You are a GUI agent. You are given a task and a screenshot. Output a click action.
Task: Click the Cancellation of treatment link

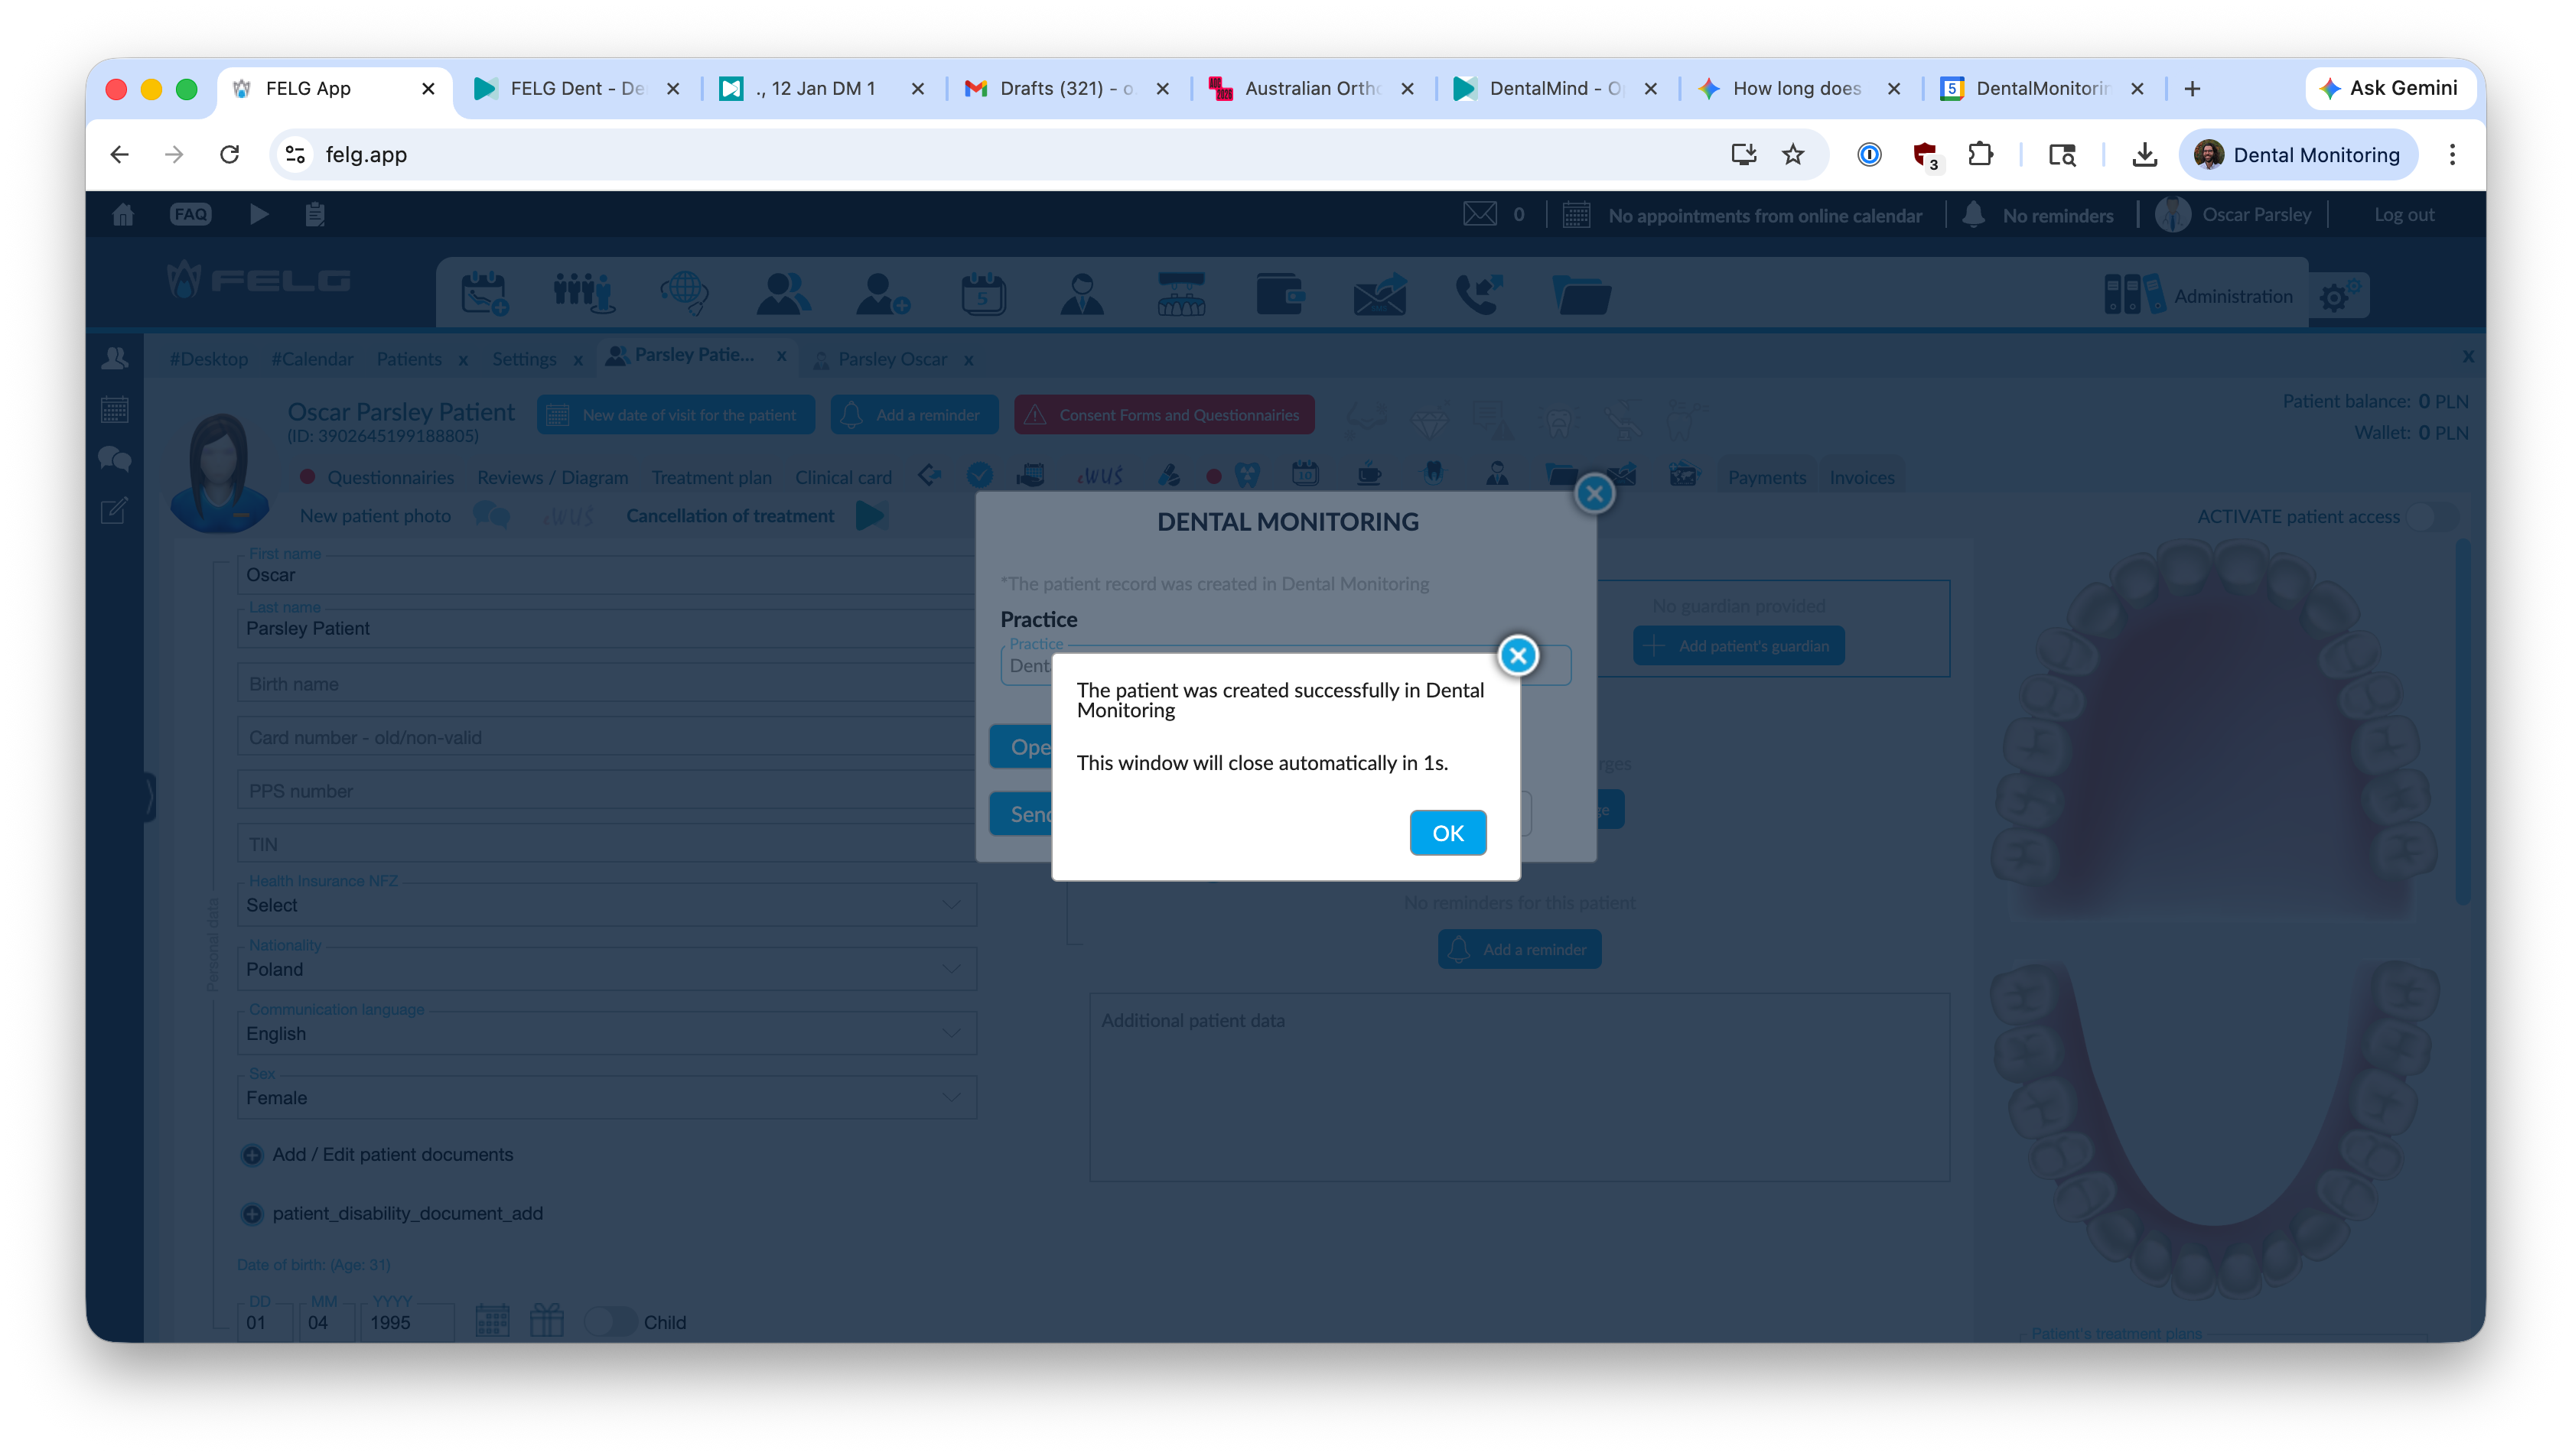coord(729,515)
